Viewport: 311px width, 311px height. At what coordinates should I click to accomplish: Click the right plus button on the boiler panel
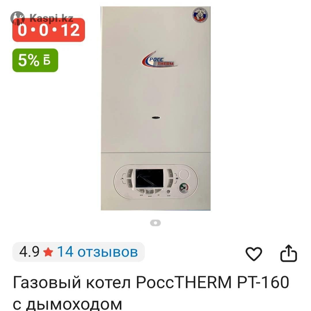point(170,174)
